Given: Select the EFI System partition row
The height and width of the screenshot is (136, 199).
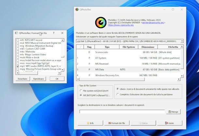Looking at the screenshot, I should click(130, 58).
